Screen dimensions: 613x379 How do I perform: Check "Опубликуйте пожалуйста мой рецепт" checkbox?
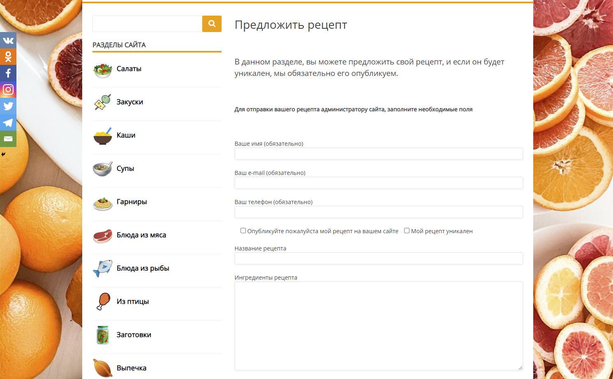pyautogui.click(x=243, y=231)
